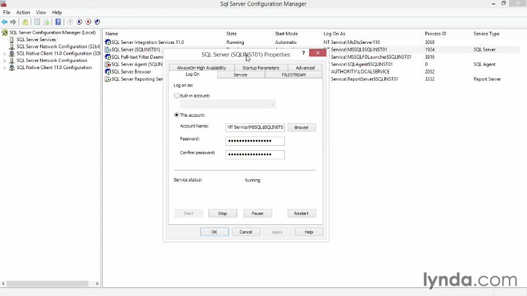This screenshot has height=296, width=527.
Task: Click the Restart button in the dialog
Action: pos(301,213)
